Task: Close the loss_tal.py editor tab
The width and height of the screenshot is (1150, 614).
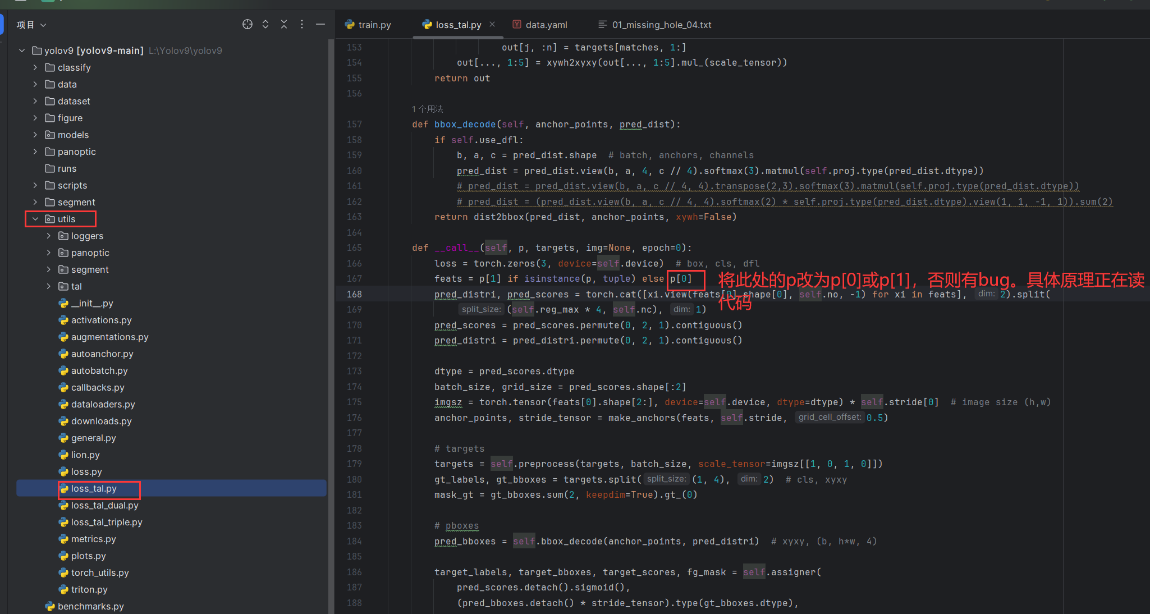Action: pyautogui.click(x=492, y=24)
